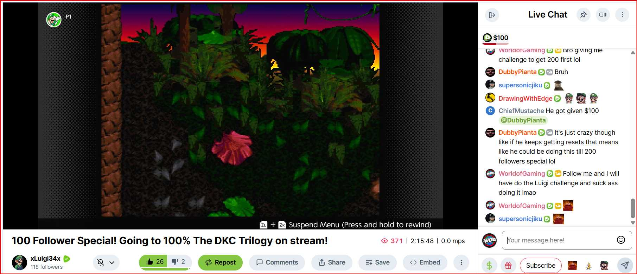Open Share options for the stream
Viewport: 637px width, 274px height.
[332, 262]
